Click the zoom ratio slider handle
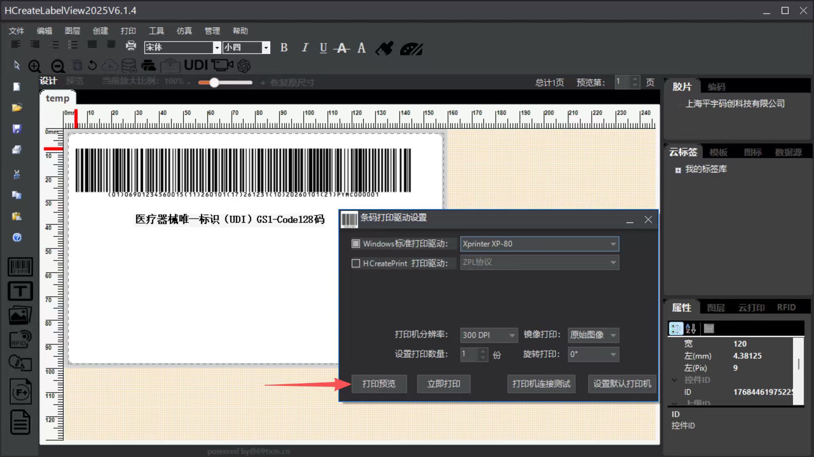 215,83
